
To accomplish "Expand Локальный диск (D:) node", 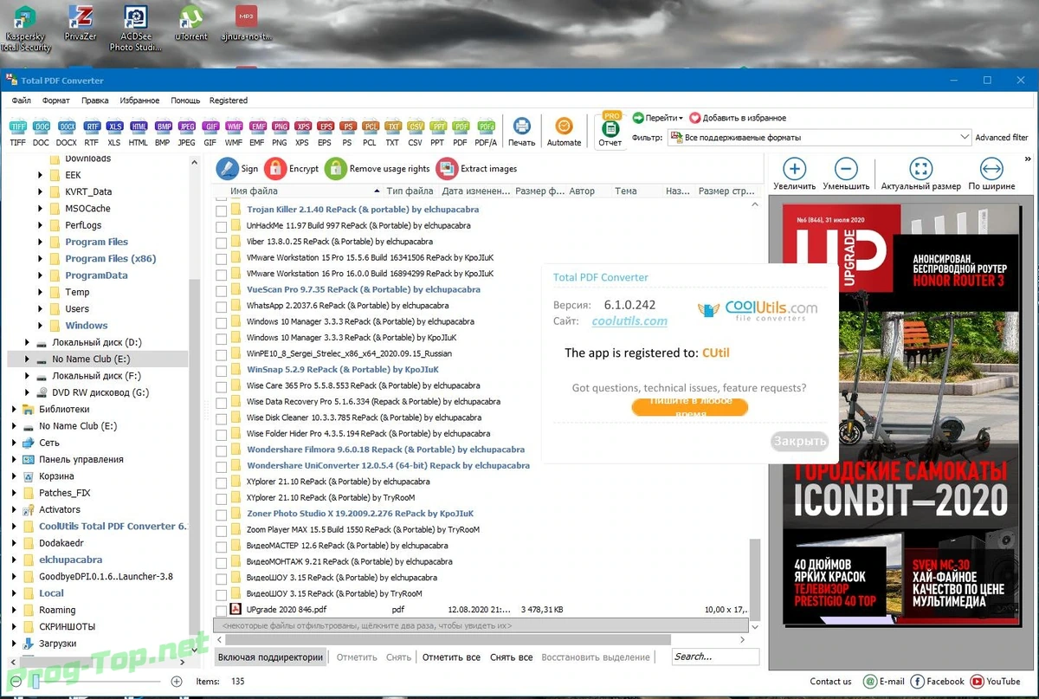I will [x=28, y=343].
